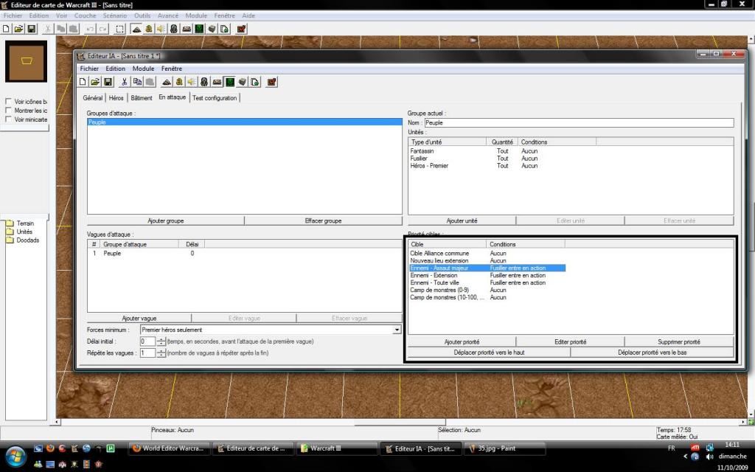755x472 pixels.
Task: Switch to the Héros tab
Action: click(116, 98)
